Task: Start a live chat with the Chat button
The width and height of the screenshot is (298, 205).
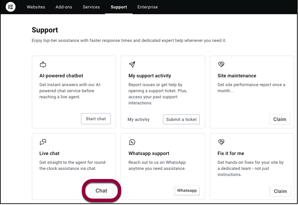Action: tap(101, 191)
